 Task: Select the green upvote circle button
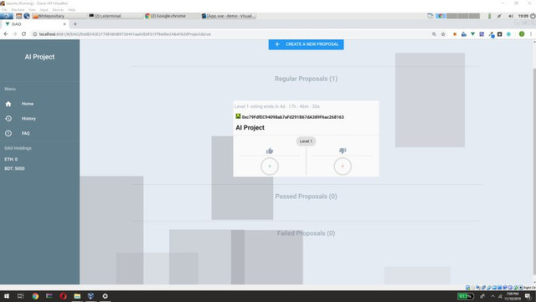click(x=270, y=166)
